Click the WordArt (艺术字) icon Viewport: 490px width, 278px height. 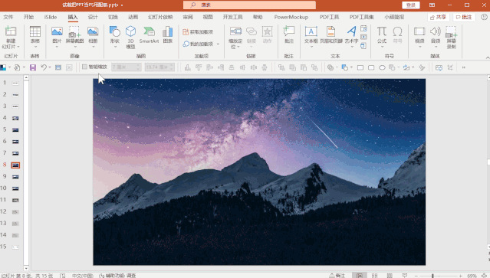tap(351, 32)
